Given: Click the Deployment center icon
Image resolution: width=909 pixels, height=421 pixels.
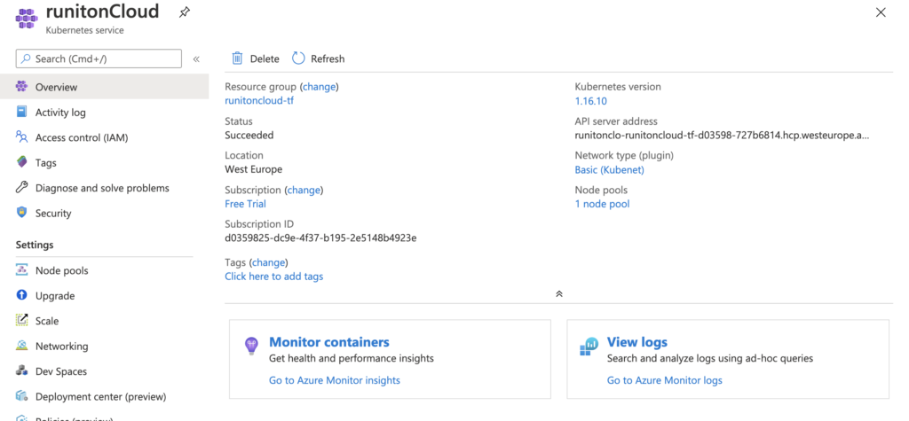Looking at the screenshot, I should point(22,396).
